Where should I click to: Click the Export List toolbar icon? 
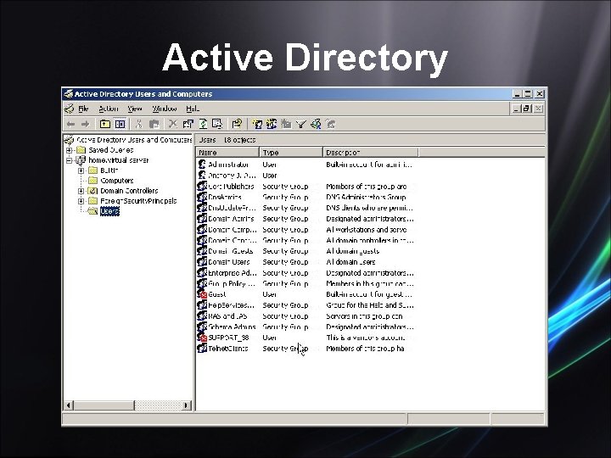tap(217, 124)
